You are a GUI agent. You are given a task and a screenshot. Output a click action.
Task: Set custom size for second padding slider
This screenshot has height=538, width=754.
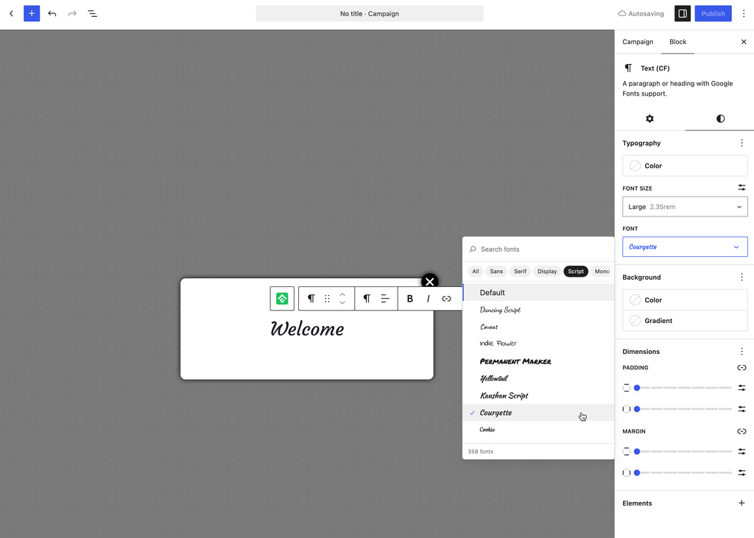click(x=741, y=408)
